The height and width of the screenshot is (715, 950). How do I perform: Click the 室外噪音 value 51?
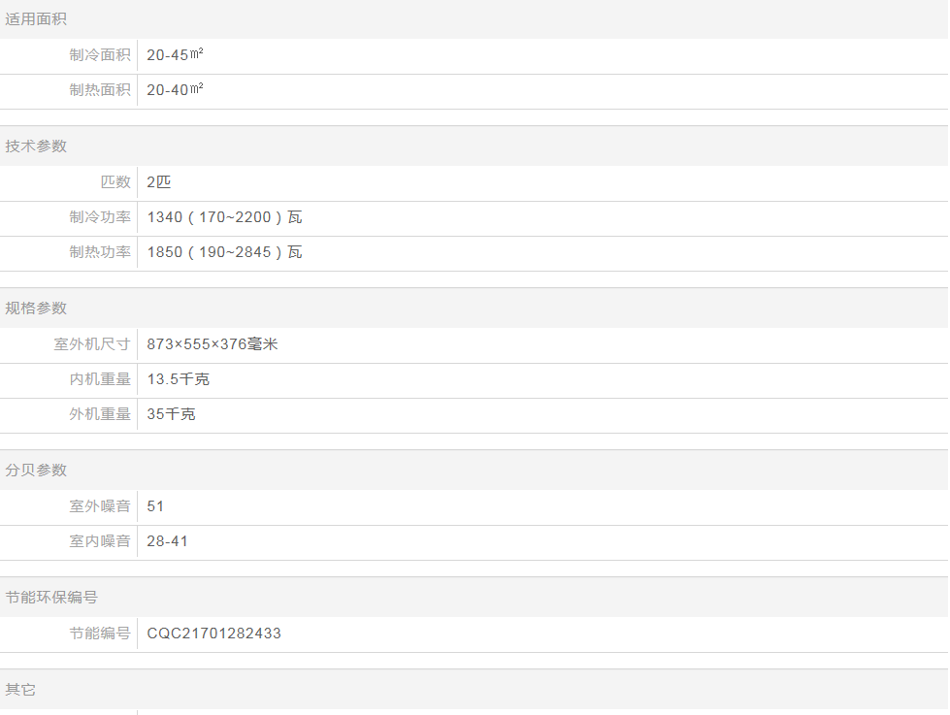tap(155, 506)
